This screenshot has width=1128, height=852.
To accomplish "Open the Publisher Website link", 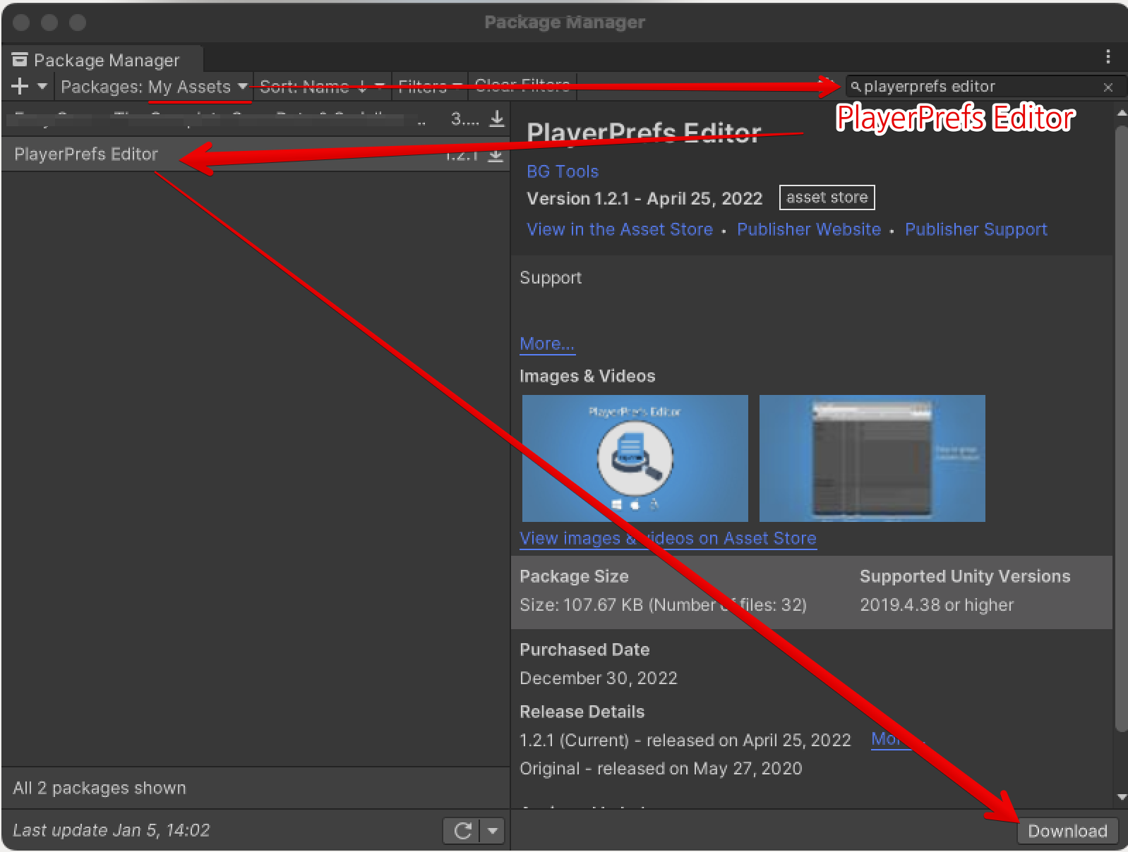I will click(808, 229).
